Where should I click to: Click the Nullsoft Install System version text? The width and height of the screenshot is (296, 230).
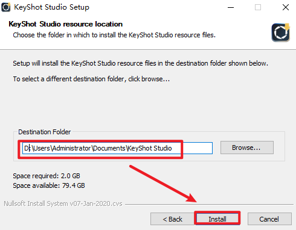click(63, 204)
